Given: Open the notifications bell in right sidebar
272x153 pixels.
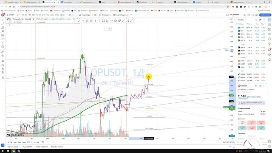Looking at the screenshot, I should [269, 59].
